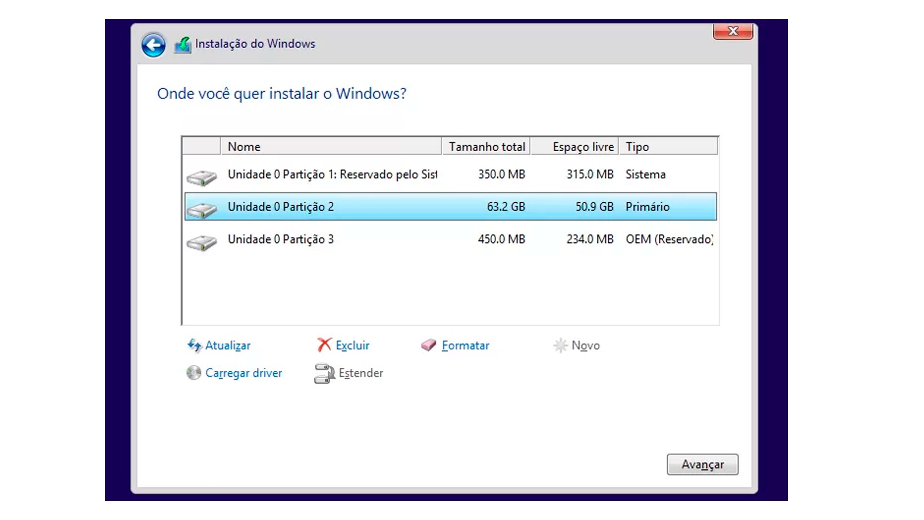
Task: Click the 350.0 MB total size cell
Action: click(x=501, y=174)
